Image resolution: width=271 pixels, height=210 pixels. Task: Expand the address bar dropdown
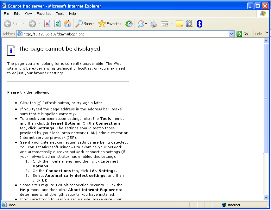[x=232, y=34]
